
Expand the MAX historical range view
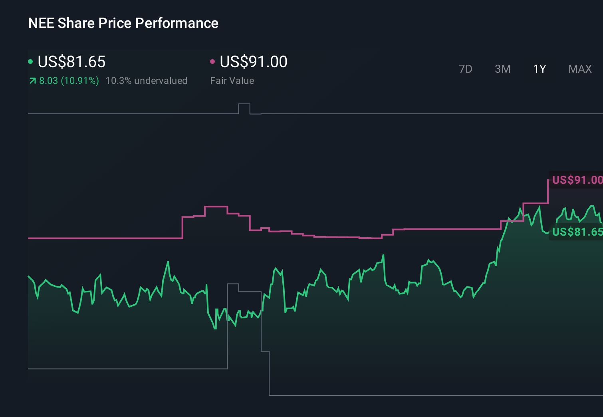pos(580,69)
